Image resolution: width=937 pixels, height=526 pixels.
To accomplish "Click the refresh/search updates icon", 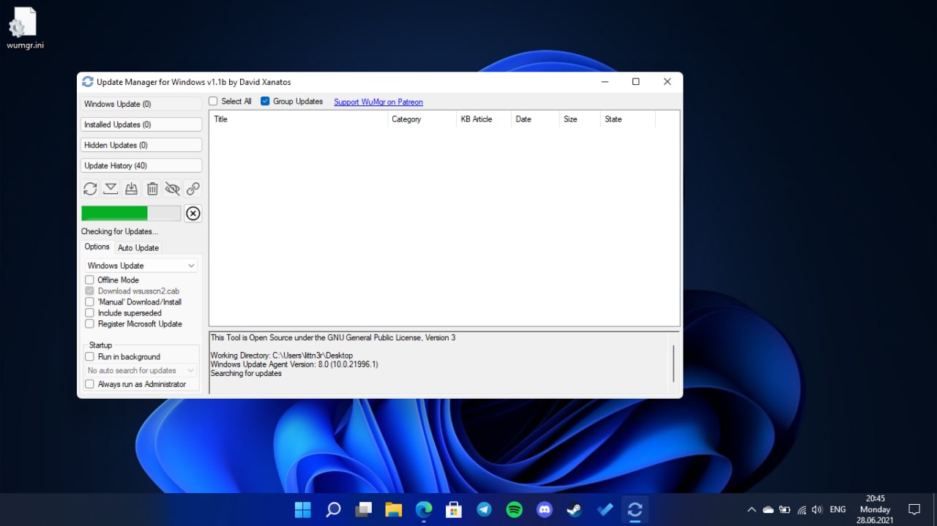I will (90, 189).
